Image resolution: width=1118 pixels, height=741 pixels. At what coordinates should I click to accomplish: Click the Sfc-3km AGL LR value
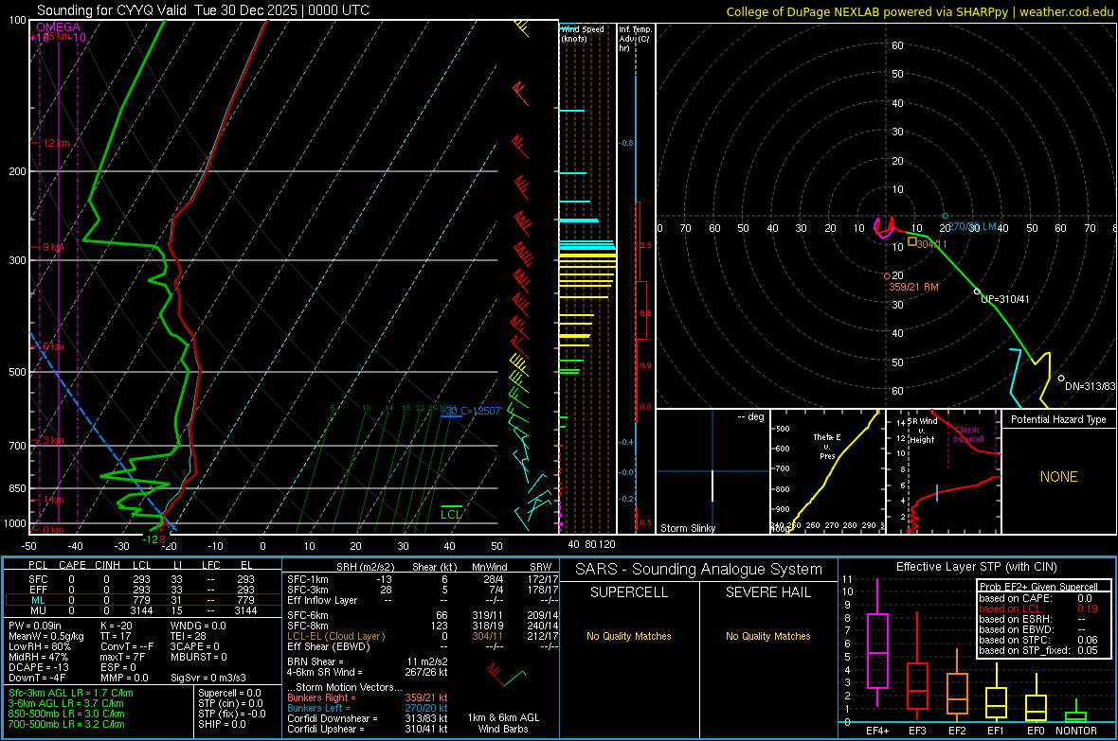click(x=71, y=693)
